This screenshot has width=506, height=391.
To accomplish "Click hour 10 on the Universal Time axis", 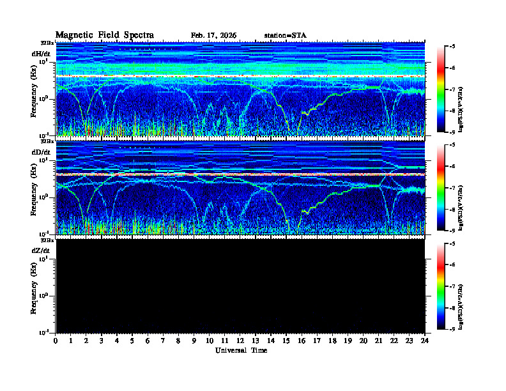I will click(210, 341).
